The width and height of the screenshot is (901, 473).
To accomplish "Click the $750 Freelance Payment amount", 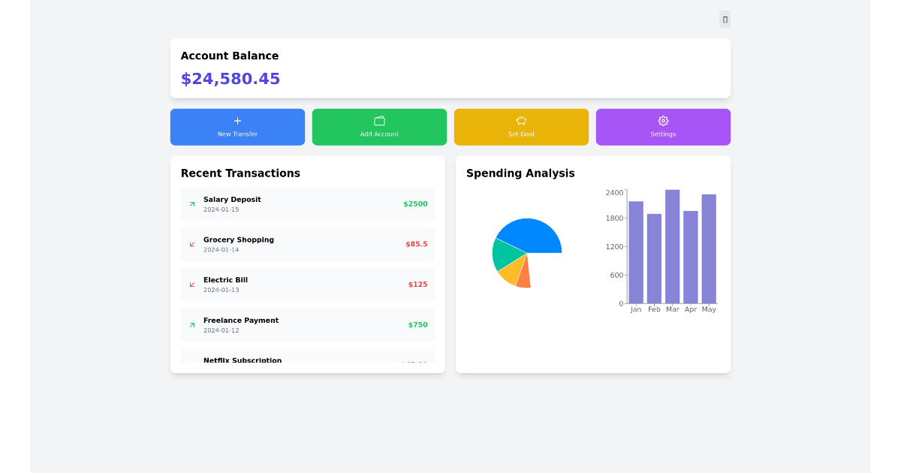I will coord(417,325).
